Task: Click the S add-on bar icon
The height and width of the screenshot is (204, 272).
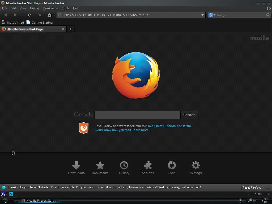Action: (x=11, y=194)
